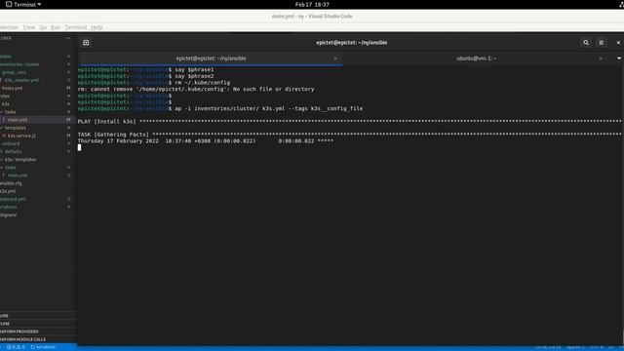Click the terraform status bar item
624x351 pixels.
(x=43, y=347)
